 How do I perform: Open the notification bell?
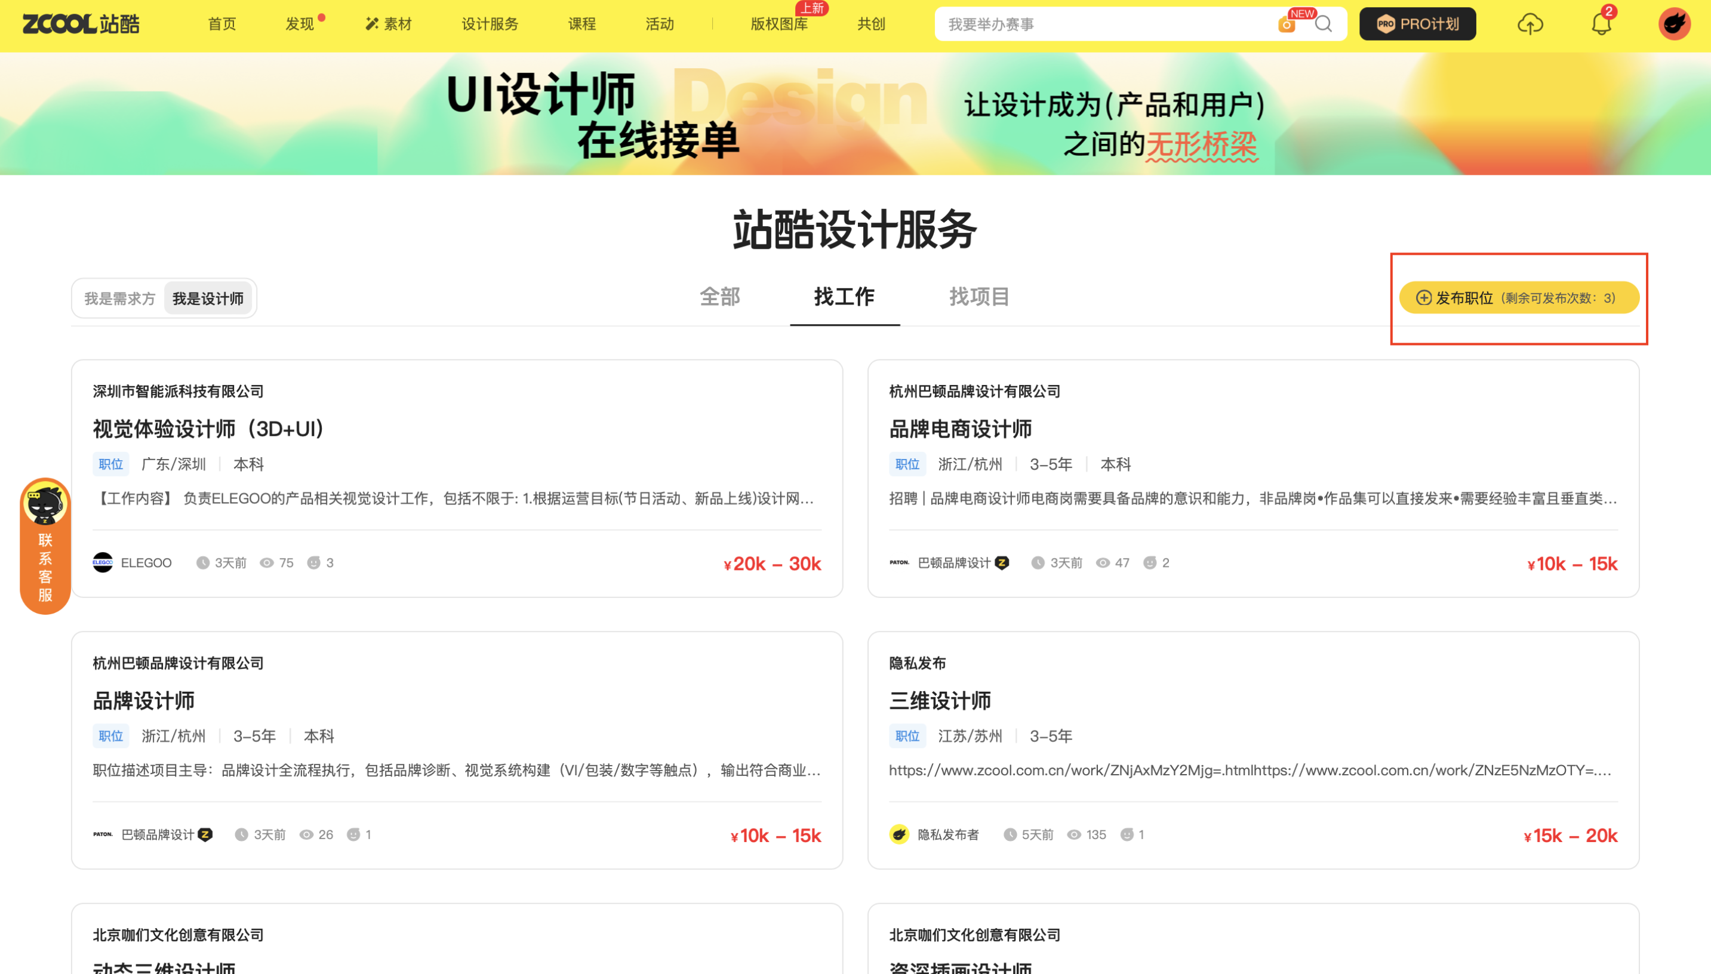[x=1601, y=24]
